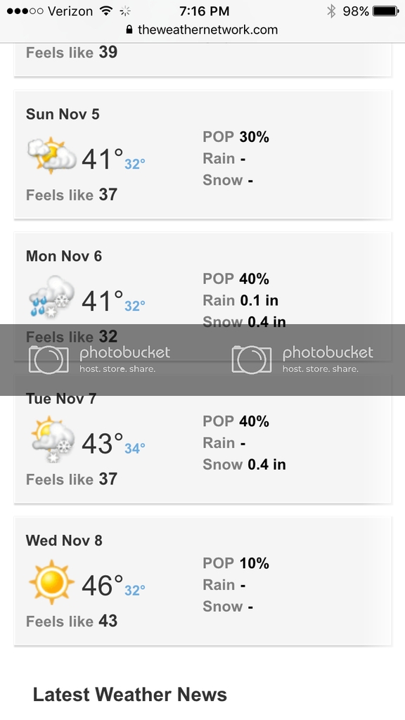This screenshot has width=405, height=720.
Task: Tap the Bluetooth icon in status bar
Action: coord(331,11)
